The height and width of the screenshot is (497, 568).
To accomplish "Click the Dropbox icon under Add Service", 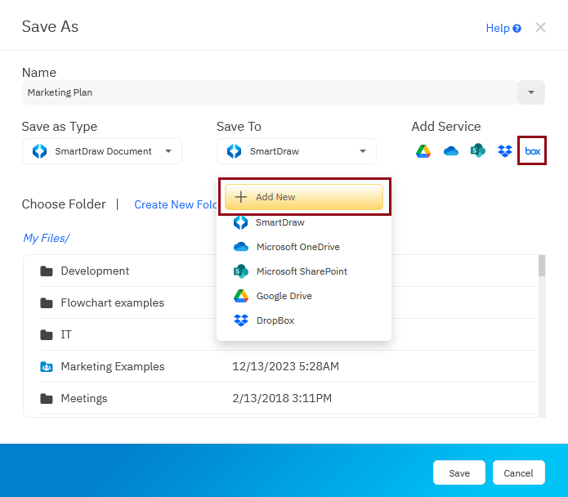I will [x=505, y=151].
